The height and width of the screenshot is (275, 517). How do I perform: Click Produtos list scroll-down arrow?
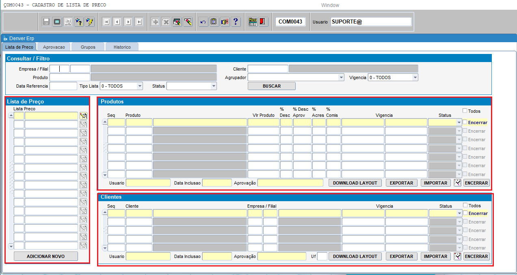tap(105, 175)
